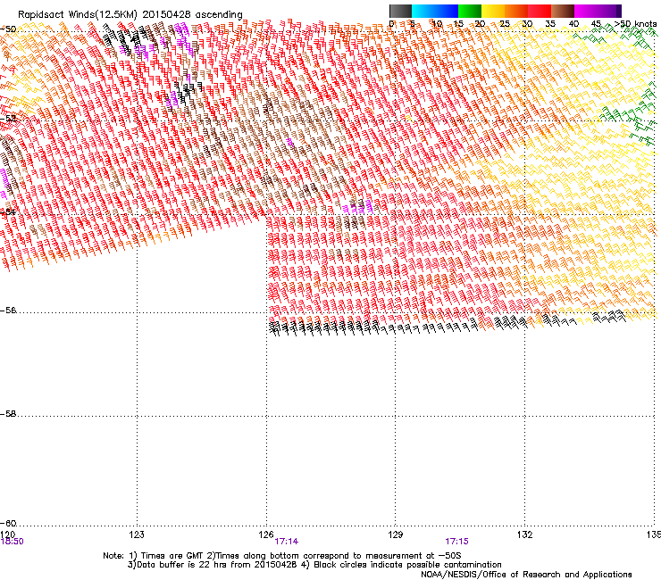Click the gray 0-5 knots color band
Viewport: 661px width, 580px height.
400,11
